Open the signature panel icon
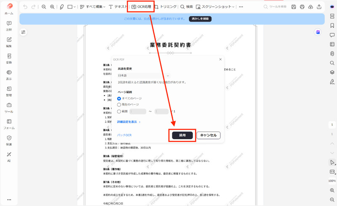Screen dimensions: 337x206 pyautogui.click(x=332, y=82)
